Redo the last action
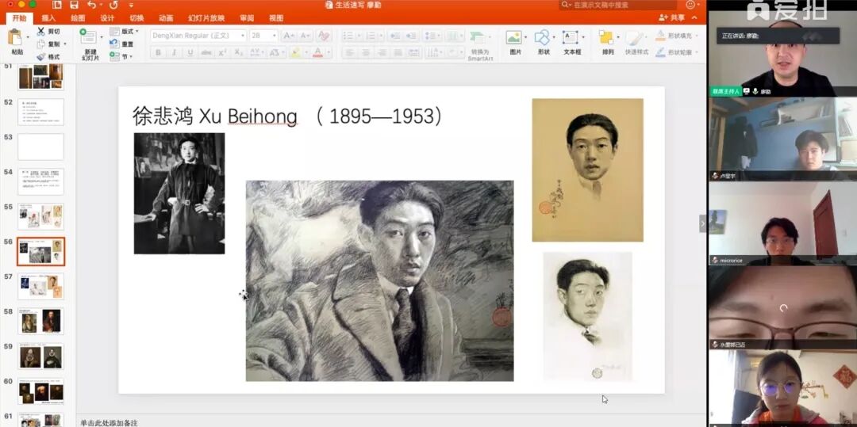Viewport: 857px width, 427px height. 113,5
